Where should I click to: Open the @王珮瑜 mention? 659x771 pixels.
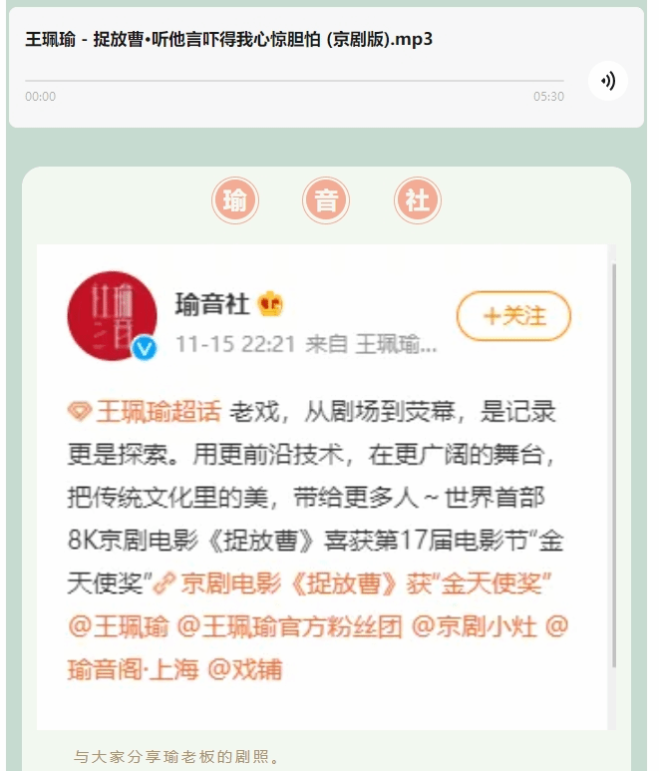(x=119, y=627)
